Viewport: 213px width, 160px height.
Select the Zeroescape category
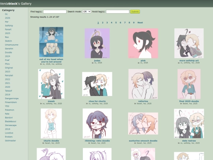point(11,125)
